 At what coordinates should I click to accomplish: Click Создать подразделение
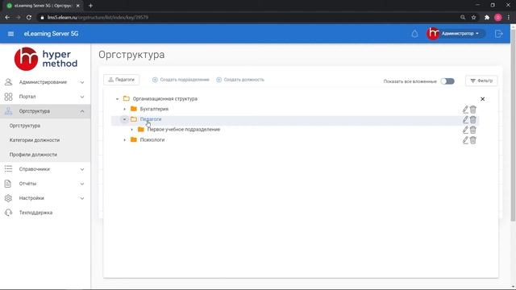click(x=181, y=80)
